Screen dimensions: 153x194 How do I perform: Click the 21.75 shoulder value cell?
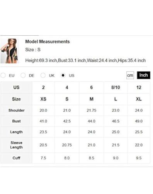point(92,110)
